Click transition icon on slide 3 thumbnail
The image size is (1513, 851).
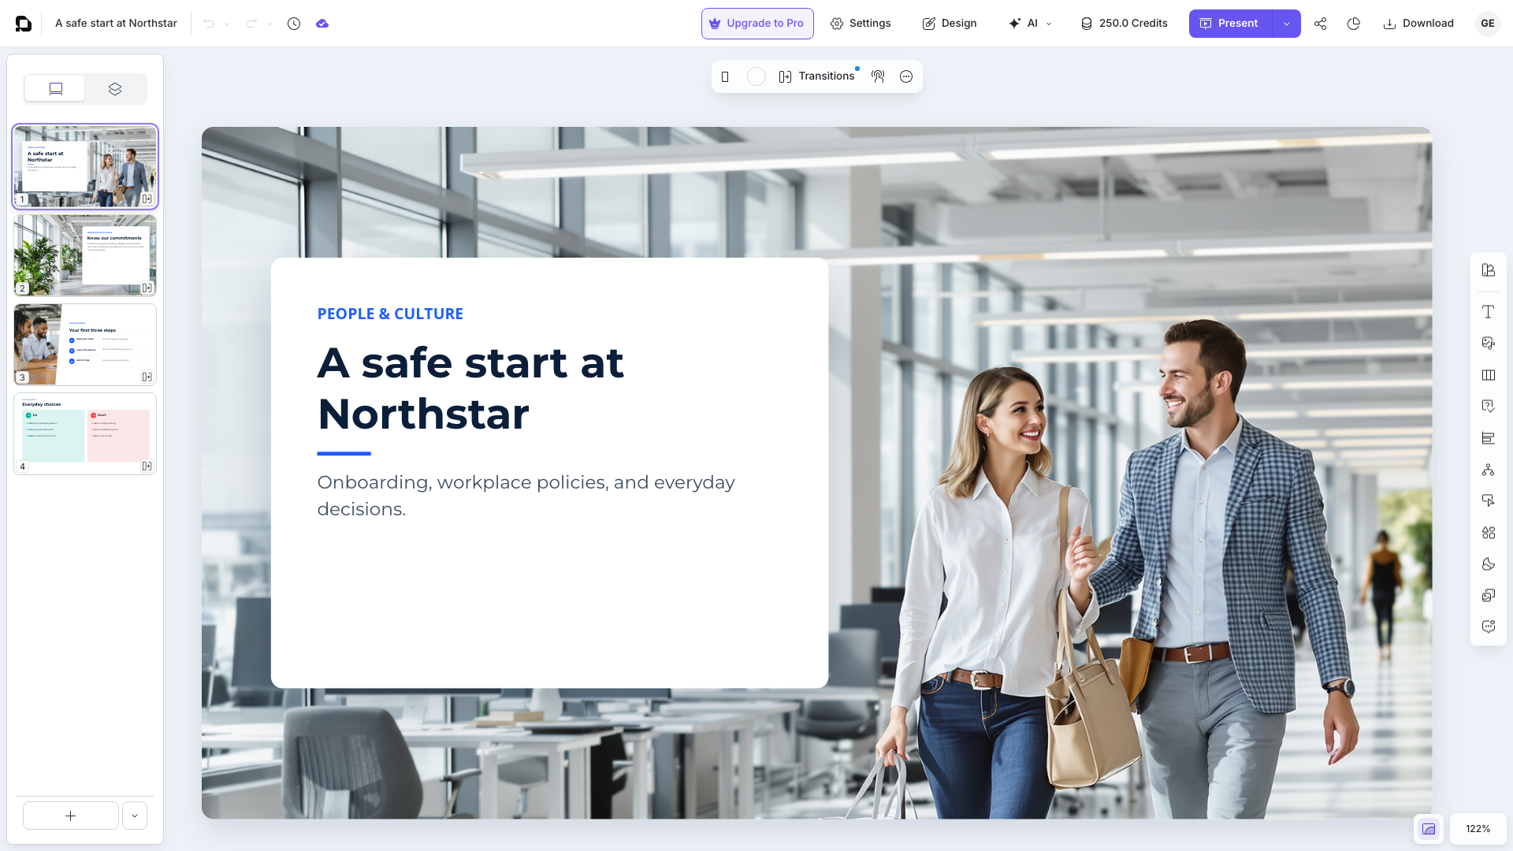147,377
